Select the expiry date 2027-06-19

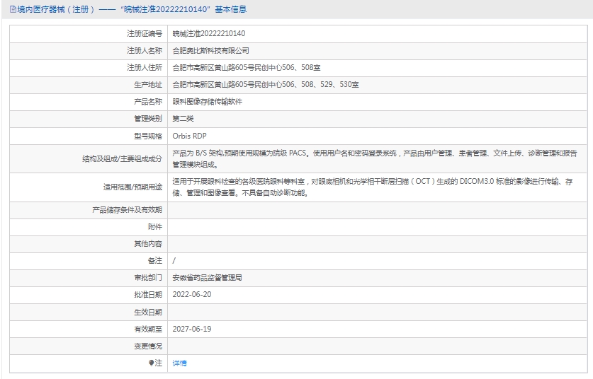pyautogui.click(x=192, y=329)
